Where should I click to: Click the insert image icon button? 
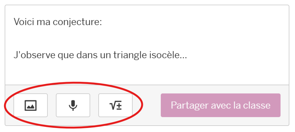point(31,105)
